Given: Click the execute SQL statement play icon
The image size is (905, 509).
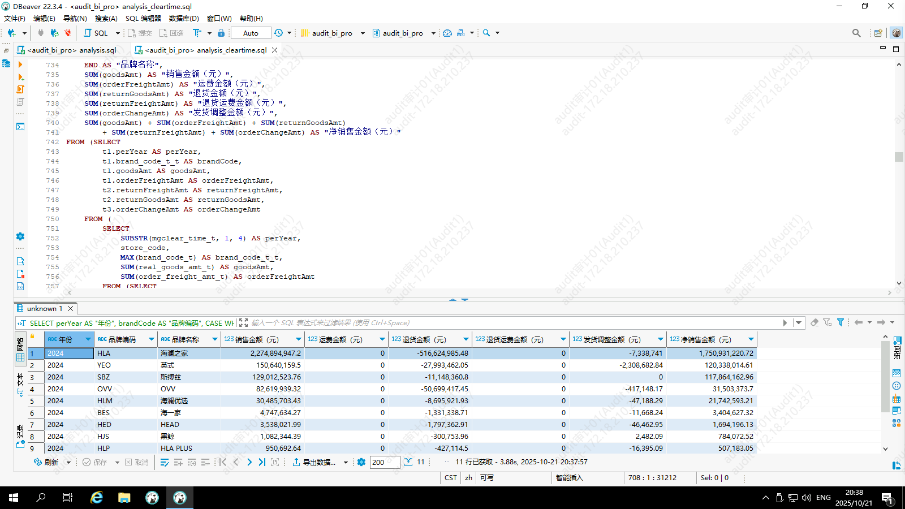Looking at the screenshot, I should coord(20,64).
